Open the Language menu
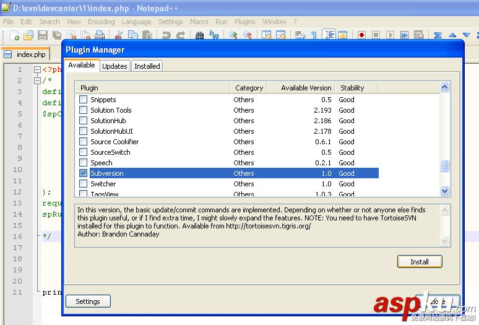Image resolution: width=479 pixels, height=325 pixels. coord(137,22)
